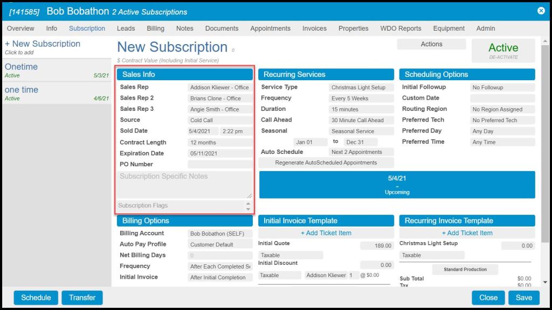Click the Subscription Flags stepper arrows
Image resolution: width=552 pixels, height=310 pixels.
(248, 206)
